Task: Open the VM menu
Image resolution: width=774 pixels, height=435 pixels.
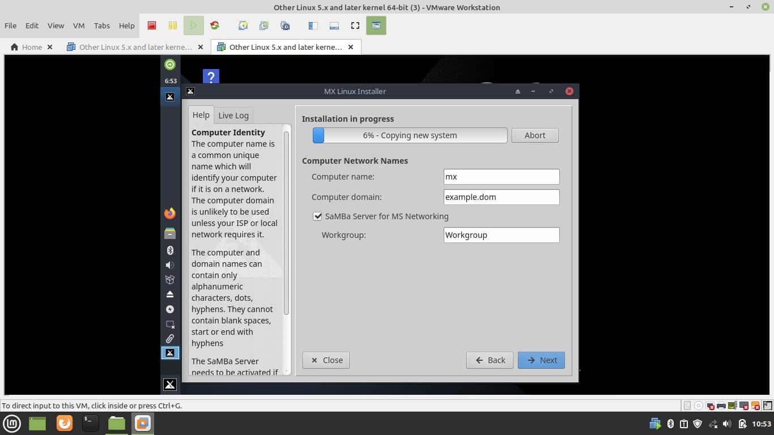Action: (79, 25)
